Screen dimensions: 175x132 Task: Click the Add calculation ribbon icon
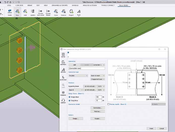coord(25,12)
